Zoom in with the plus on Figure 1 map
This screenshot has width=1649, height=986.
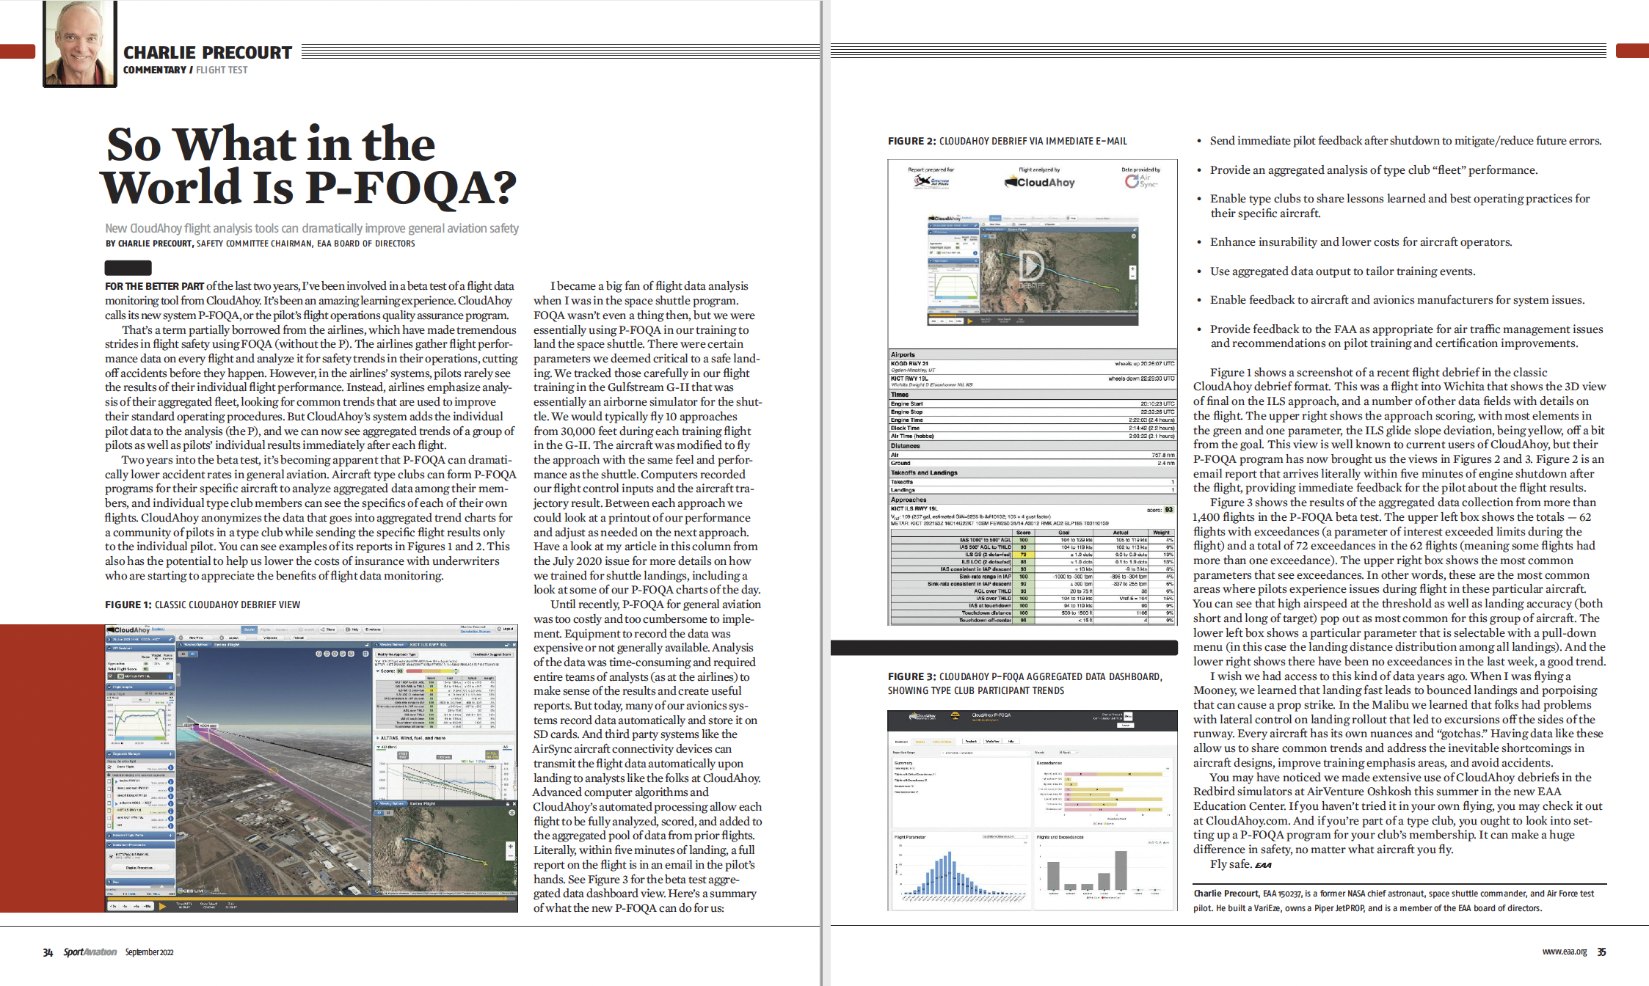tap(510, 846)
